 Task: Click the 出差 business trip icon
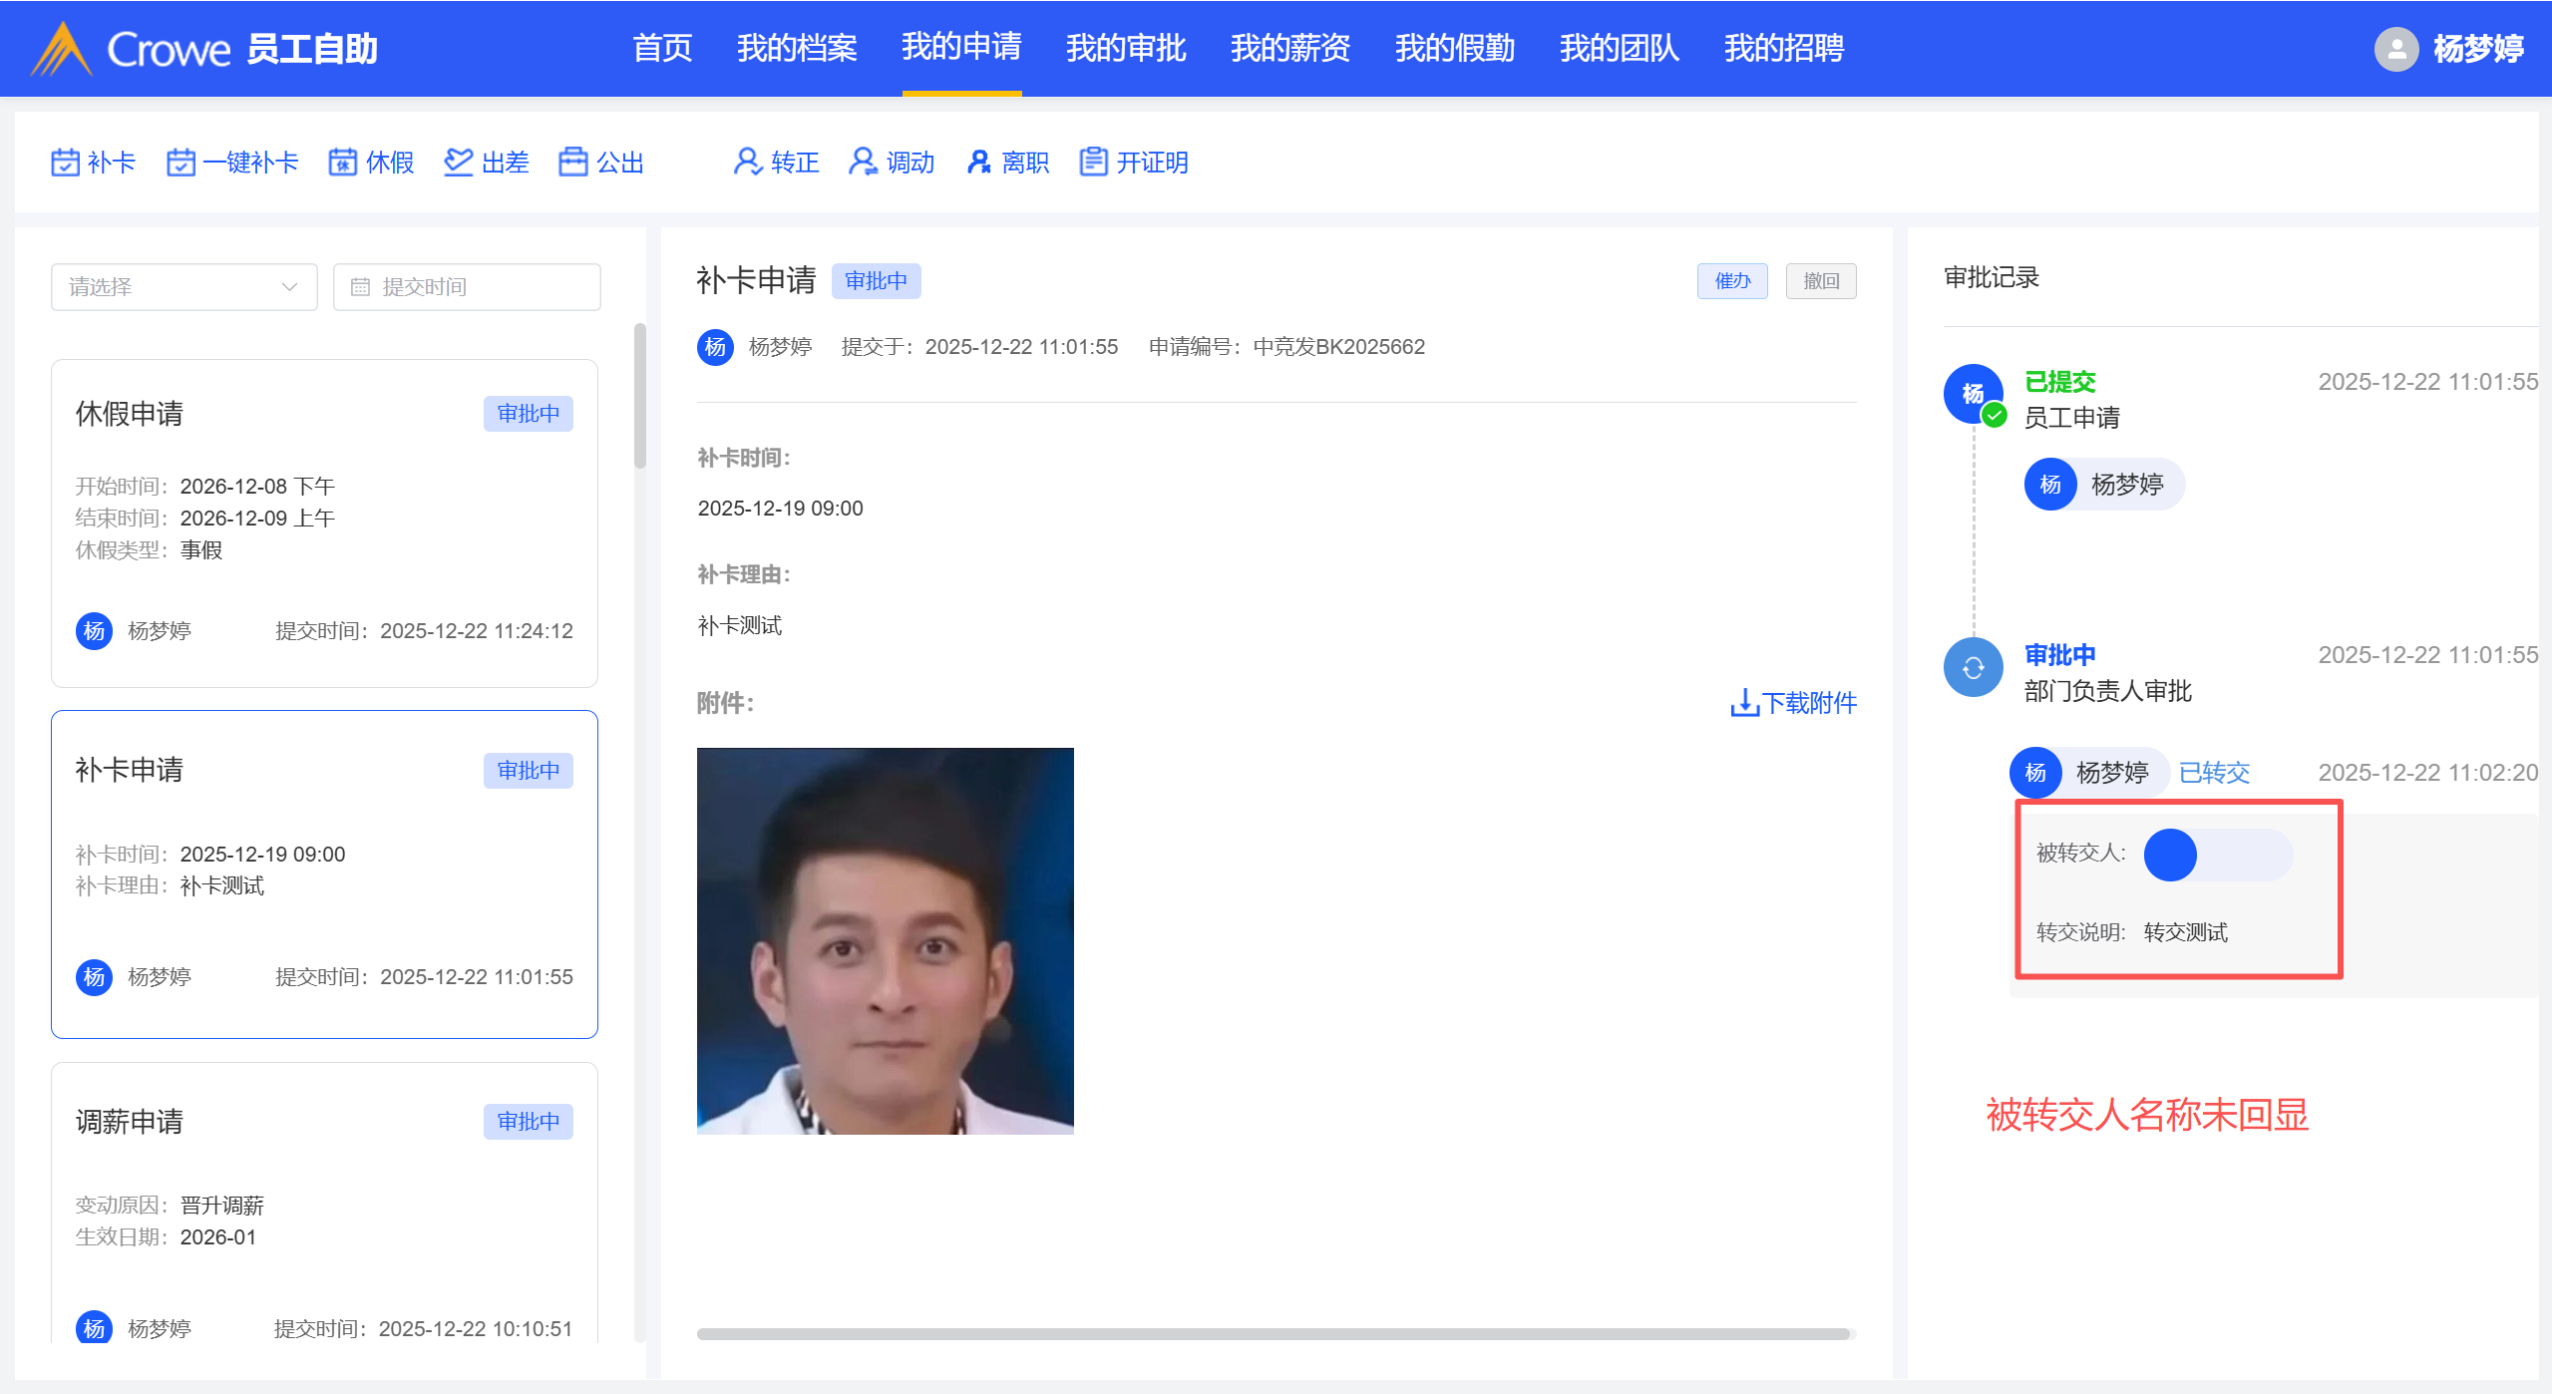click(458, 162)
